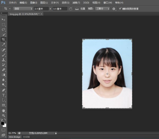
Task: Select the Type tool
Action: tap(3, 95)
